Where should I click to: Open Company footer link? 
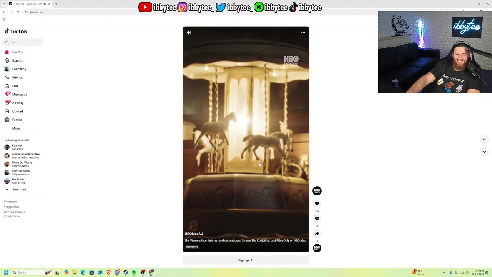(x=10, y=202)
